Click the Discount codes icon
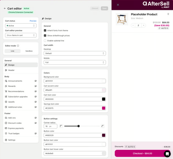The height and width of the screenshot is (159, 173). pyautogui.click(x=6, y=123)
